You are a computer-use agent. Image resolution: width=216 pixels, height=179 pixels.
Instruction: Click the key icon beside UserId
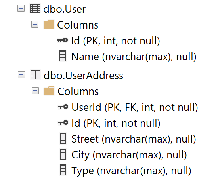(x=63, y=107)
